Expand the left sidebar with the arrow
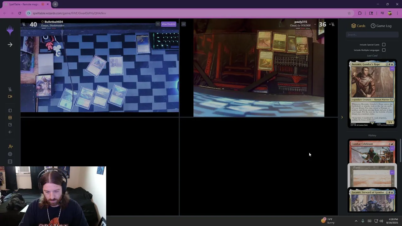 (x=10, y=45)
